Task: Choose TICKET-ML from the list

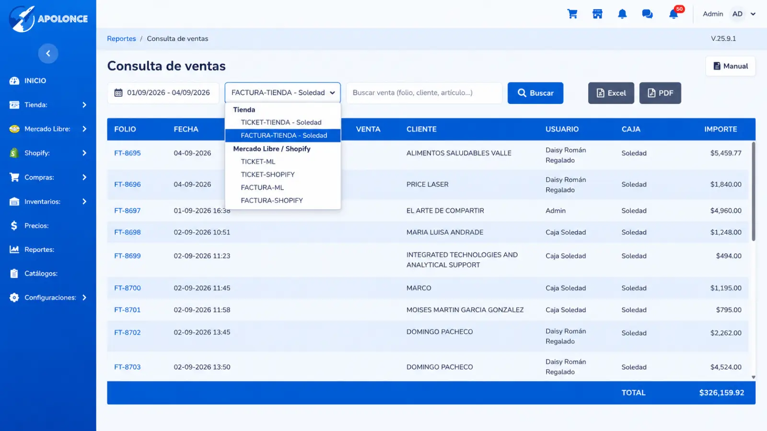Action: (x=283, y=162)
